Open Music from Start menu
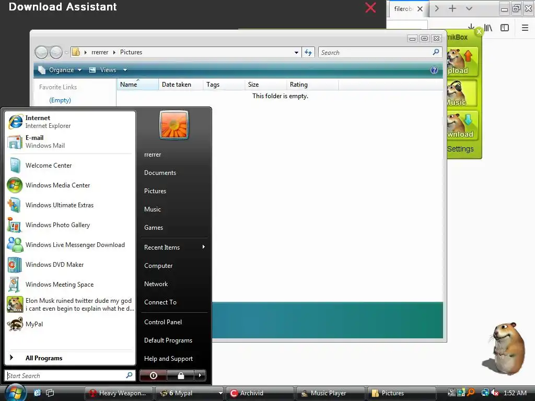The image size is (535, 401). click(x=173, y=209)
